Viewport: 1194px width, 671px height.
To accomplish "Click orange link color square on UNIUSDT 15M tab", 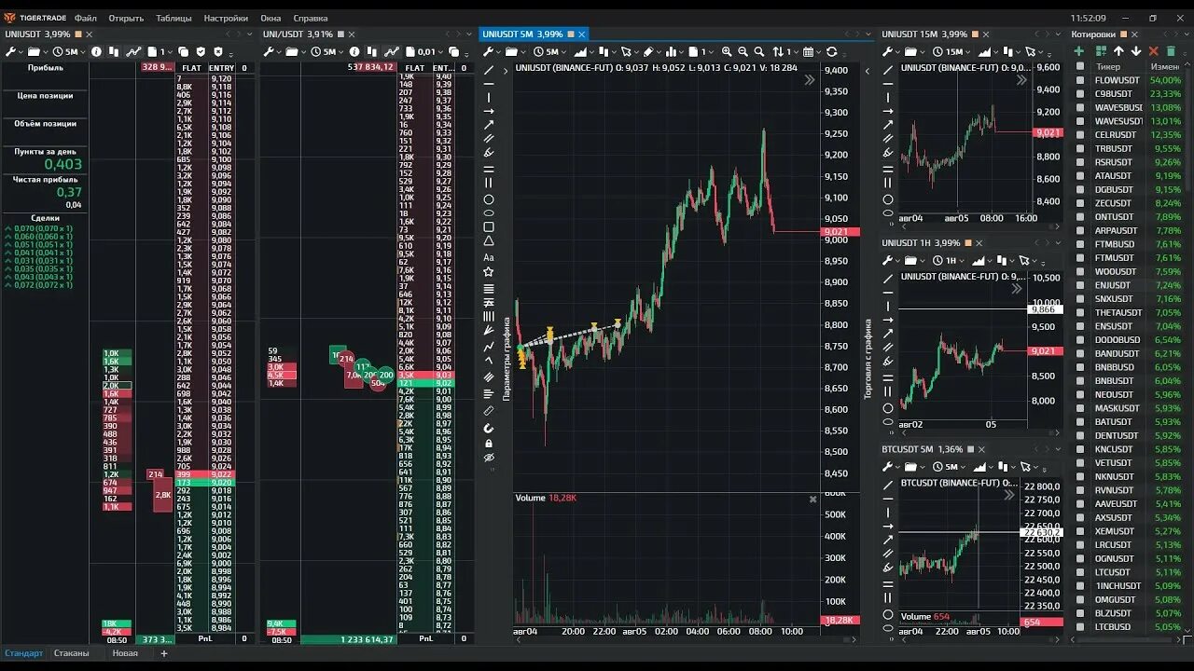I will point(975,34).
